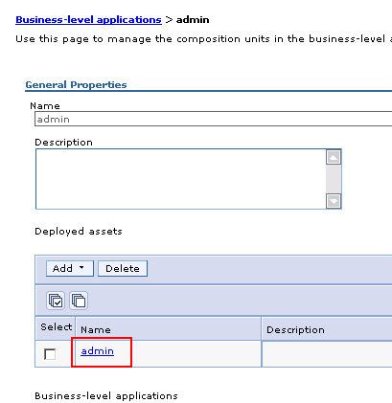Image resolution: width=392 pixels, height=403 pixels.
Task: Click the lower Business-level applications section label
Action: 106,396
